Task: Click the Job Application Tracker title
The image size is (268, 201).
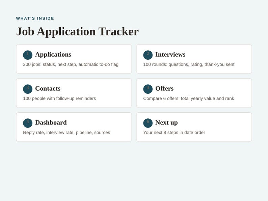Action: point(77,32)
